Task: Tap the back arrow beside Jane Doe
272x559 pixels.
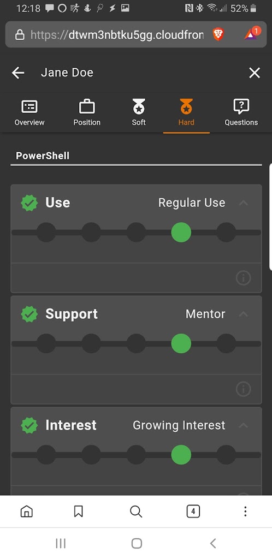Action: click(18, 73)
